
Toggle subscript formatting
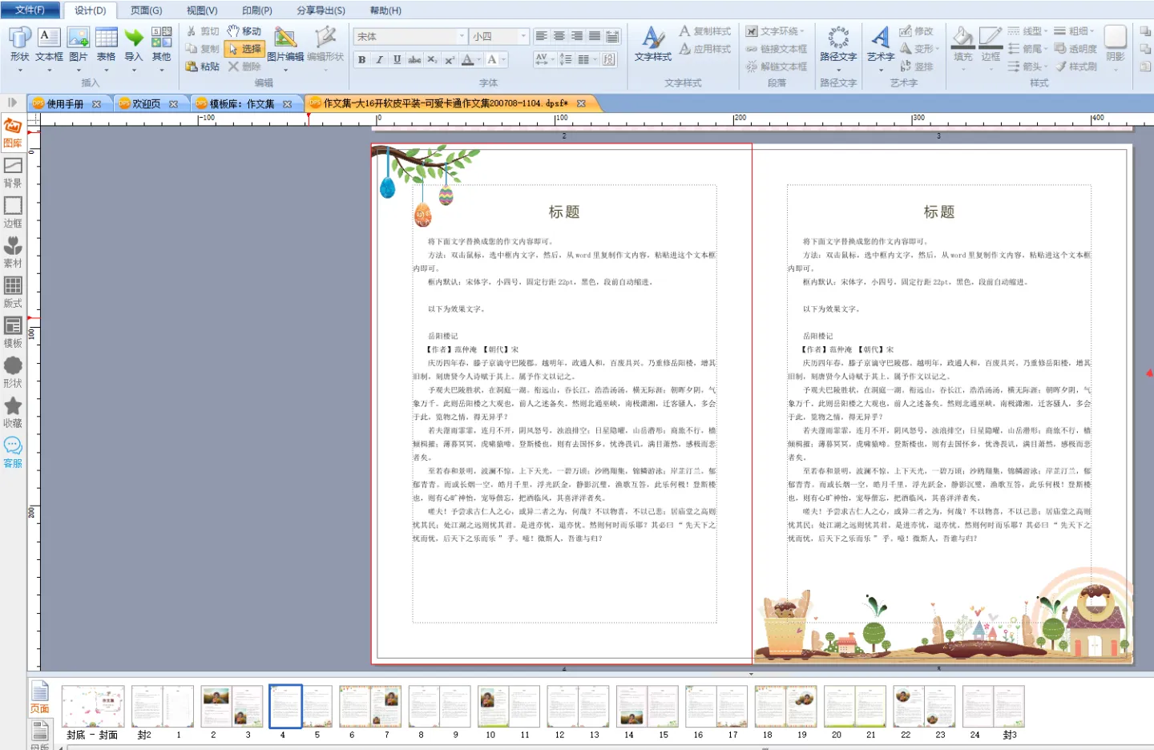432,59
